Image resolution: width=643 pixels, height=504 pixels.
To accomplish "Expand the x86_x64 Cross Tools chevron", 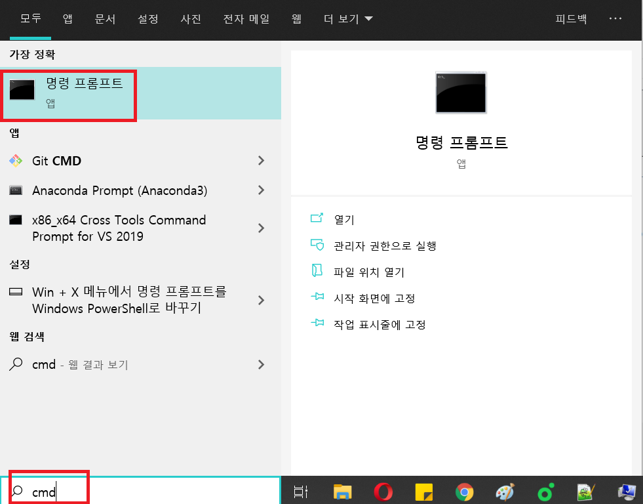I will point(262,228).
